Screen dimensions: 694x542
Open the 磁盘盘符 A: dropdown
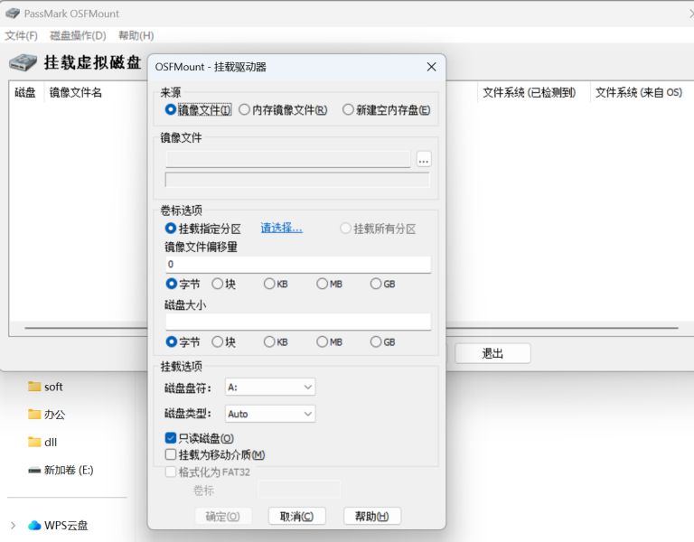(270, 388)
